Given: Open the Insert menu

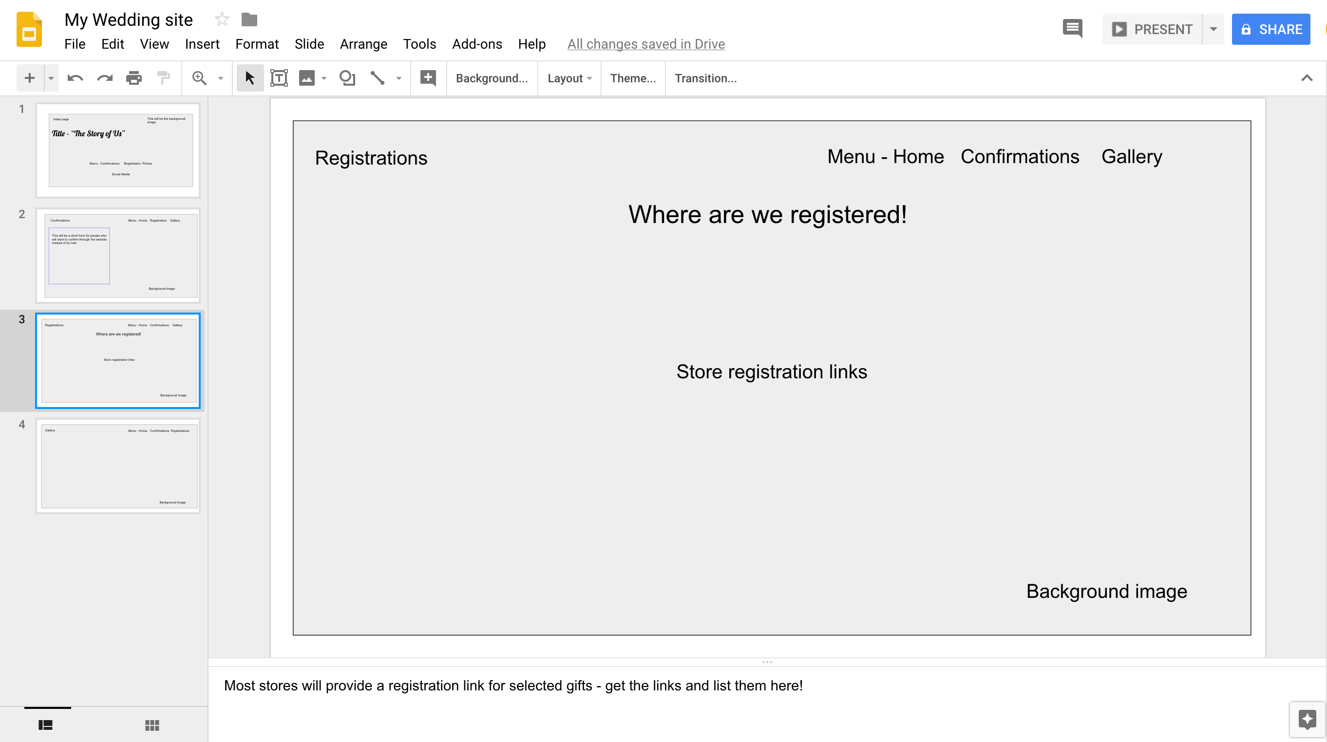Looking at the screenshot, I should [202, 44].
